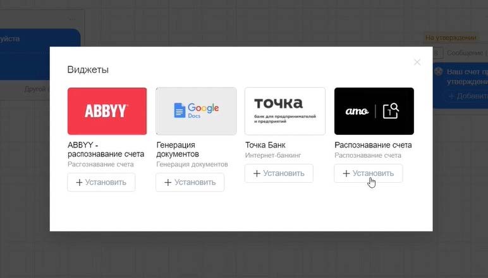Click the plus icon on amo install button
The width and height of the screenshot is (488, 278).
[346, 173]
